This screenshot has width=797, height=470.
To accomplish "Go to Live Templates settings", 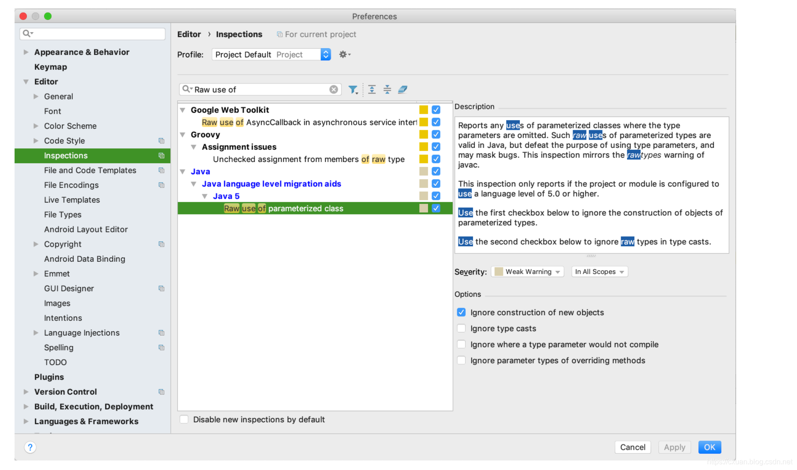I will click(72, 200).
